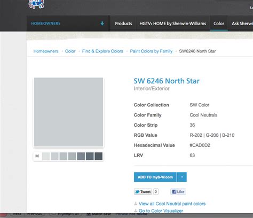The width and height of the screenshot is (253, 218).
Task: Click the large North Star color swatch
Action: pyautogui.click(x=68, y=112)
